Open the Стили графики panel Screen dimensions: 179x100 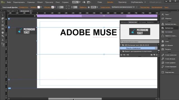[168, 63]
